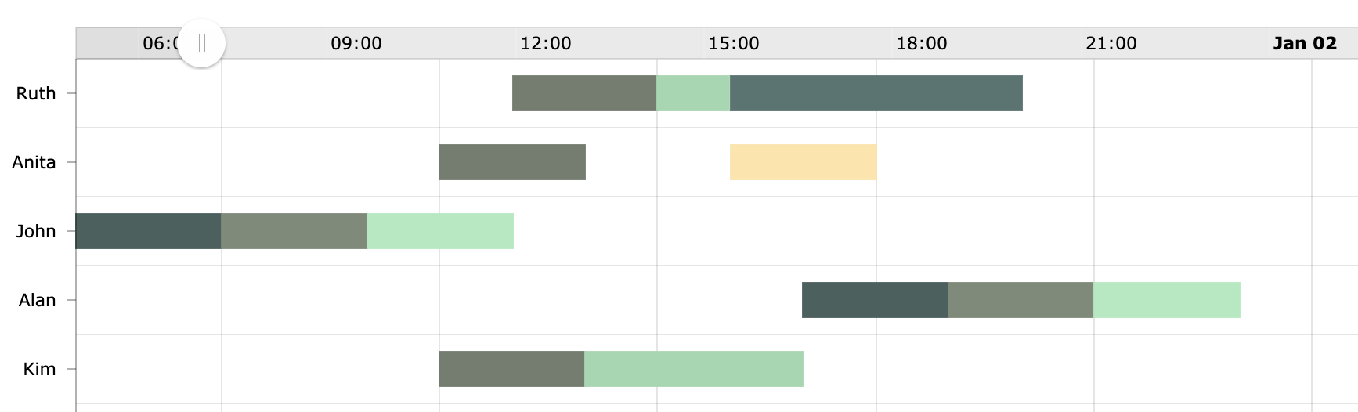The height and width of the screenshot is (412, 1358).
Task: Select Ruth's light green bar segment
Action: (693, 93)
